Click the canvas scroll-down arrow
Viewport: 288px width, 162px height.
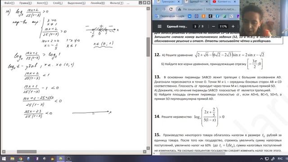(148, 148)
